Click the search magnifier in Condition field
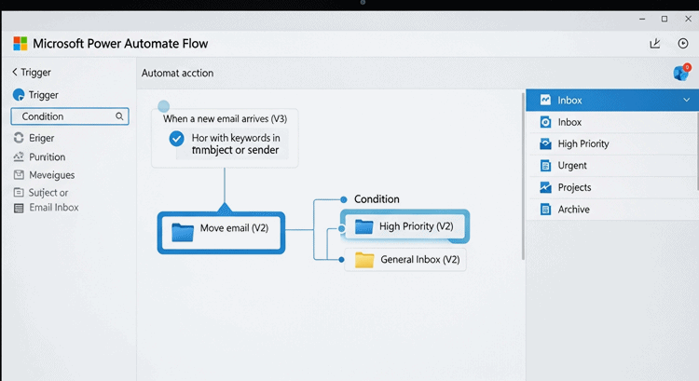 [x=119, y=116]
